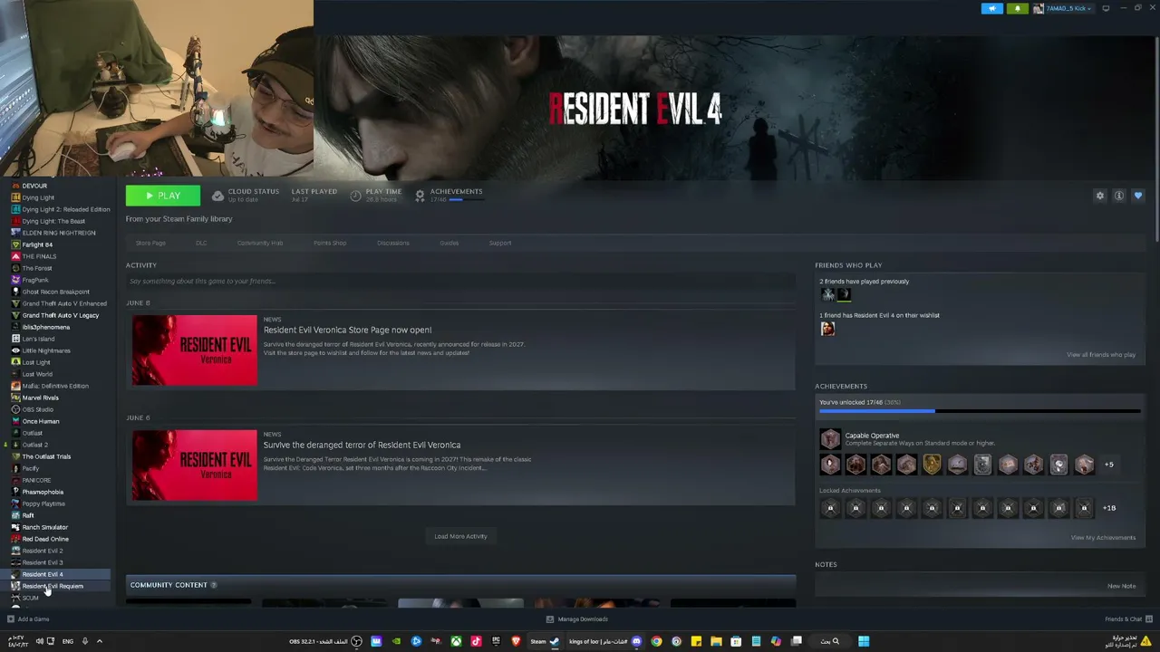Open the 'Store Page now open!' news headline
This screenshot has height=652, width=1160.
[x=347, y=330]
